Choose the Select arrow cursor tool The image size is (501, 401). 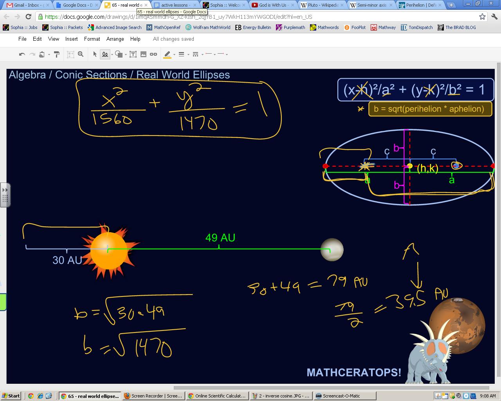95,54
